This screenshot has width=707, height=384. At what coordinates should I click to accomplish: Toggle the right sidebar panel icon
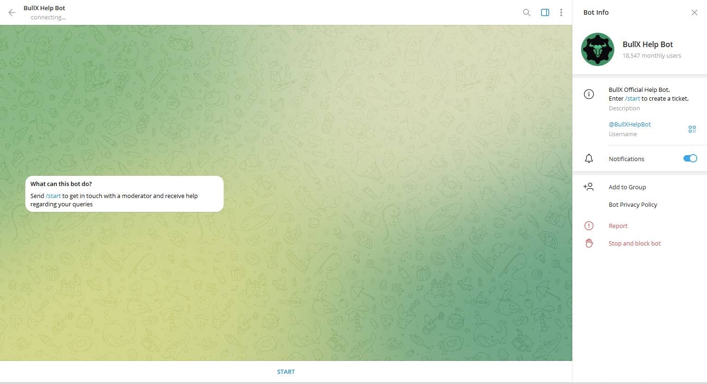click(x=545, y=12)
